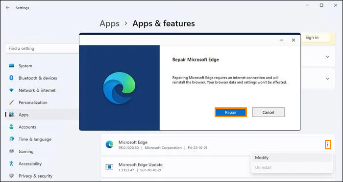Click the Microsoft Edge app icon in the list
This screenshot has height=182, width=343.
click(x=109, y=144)
